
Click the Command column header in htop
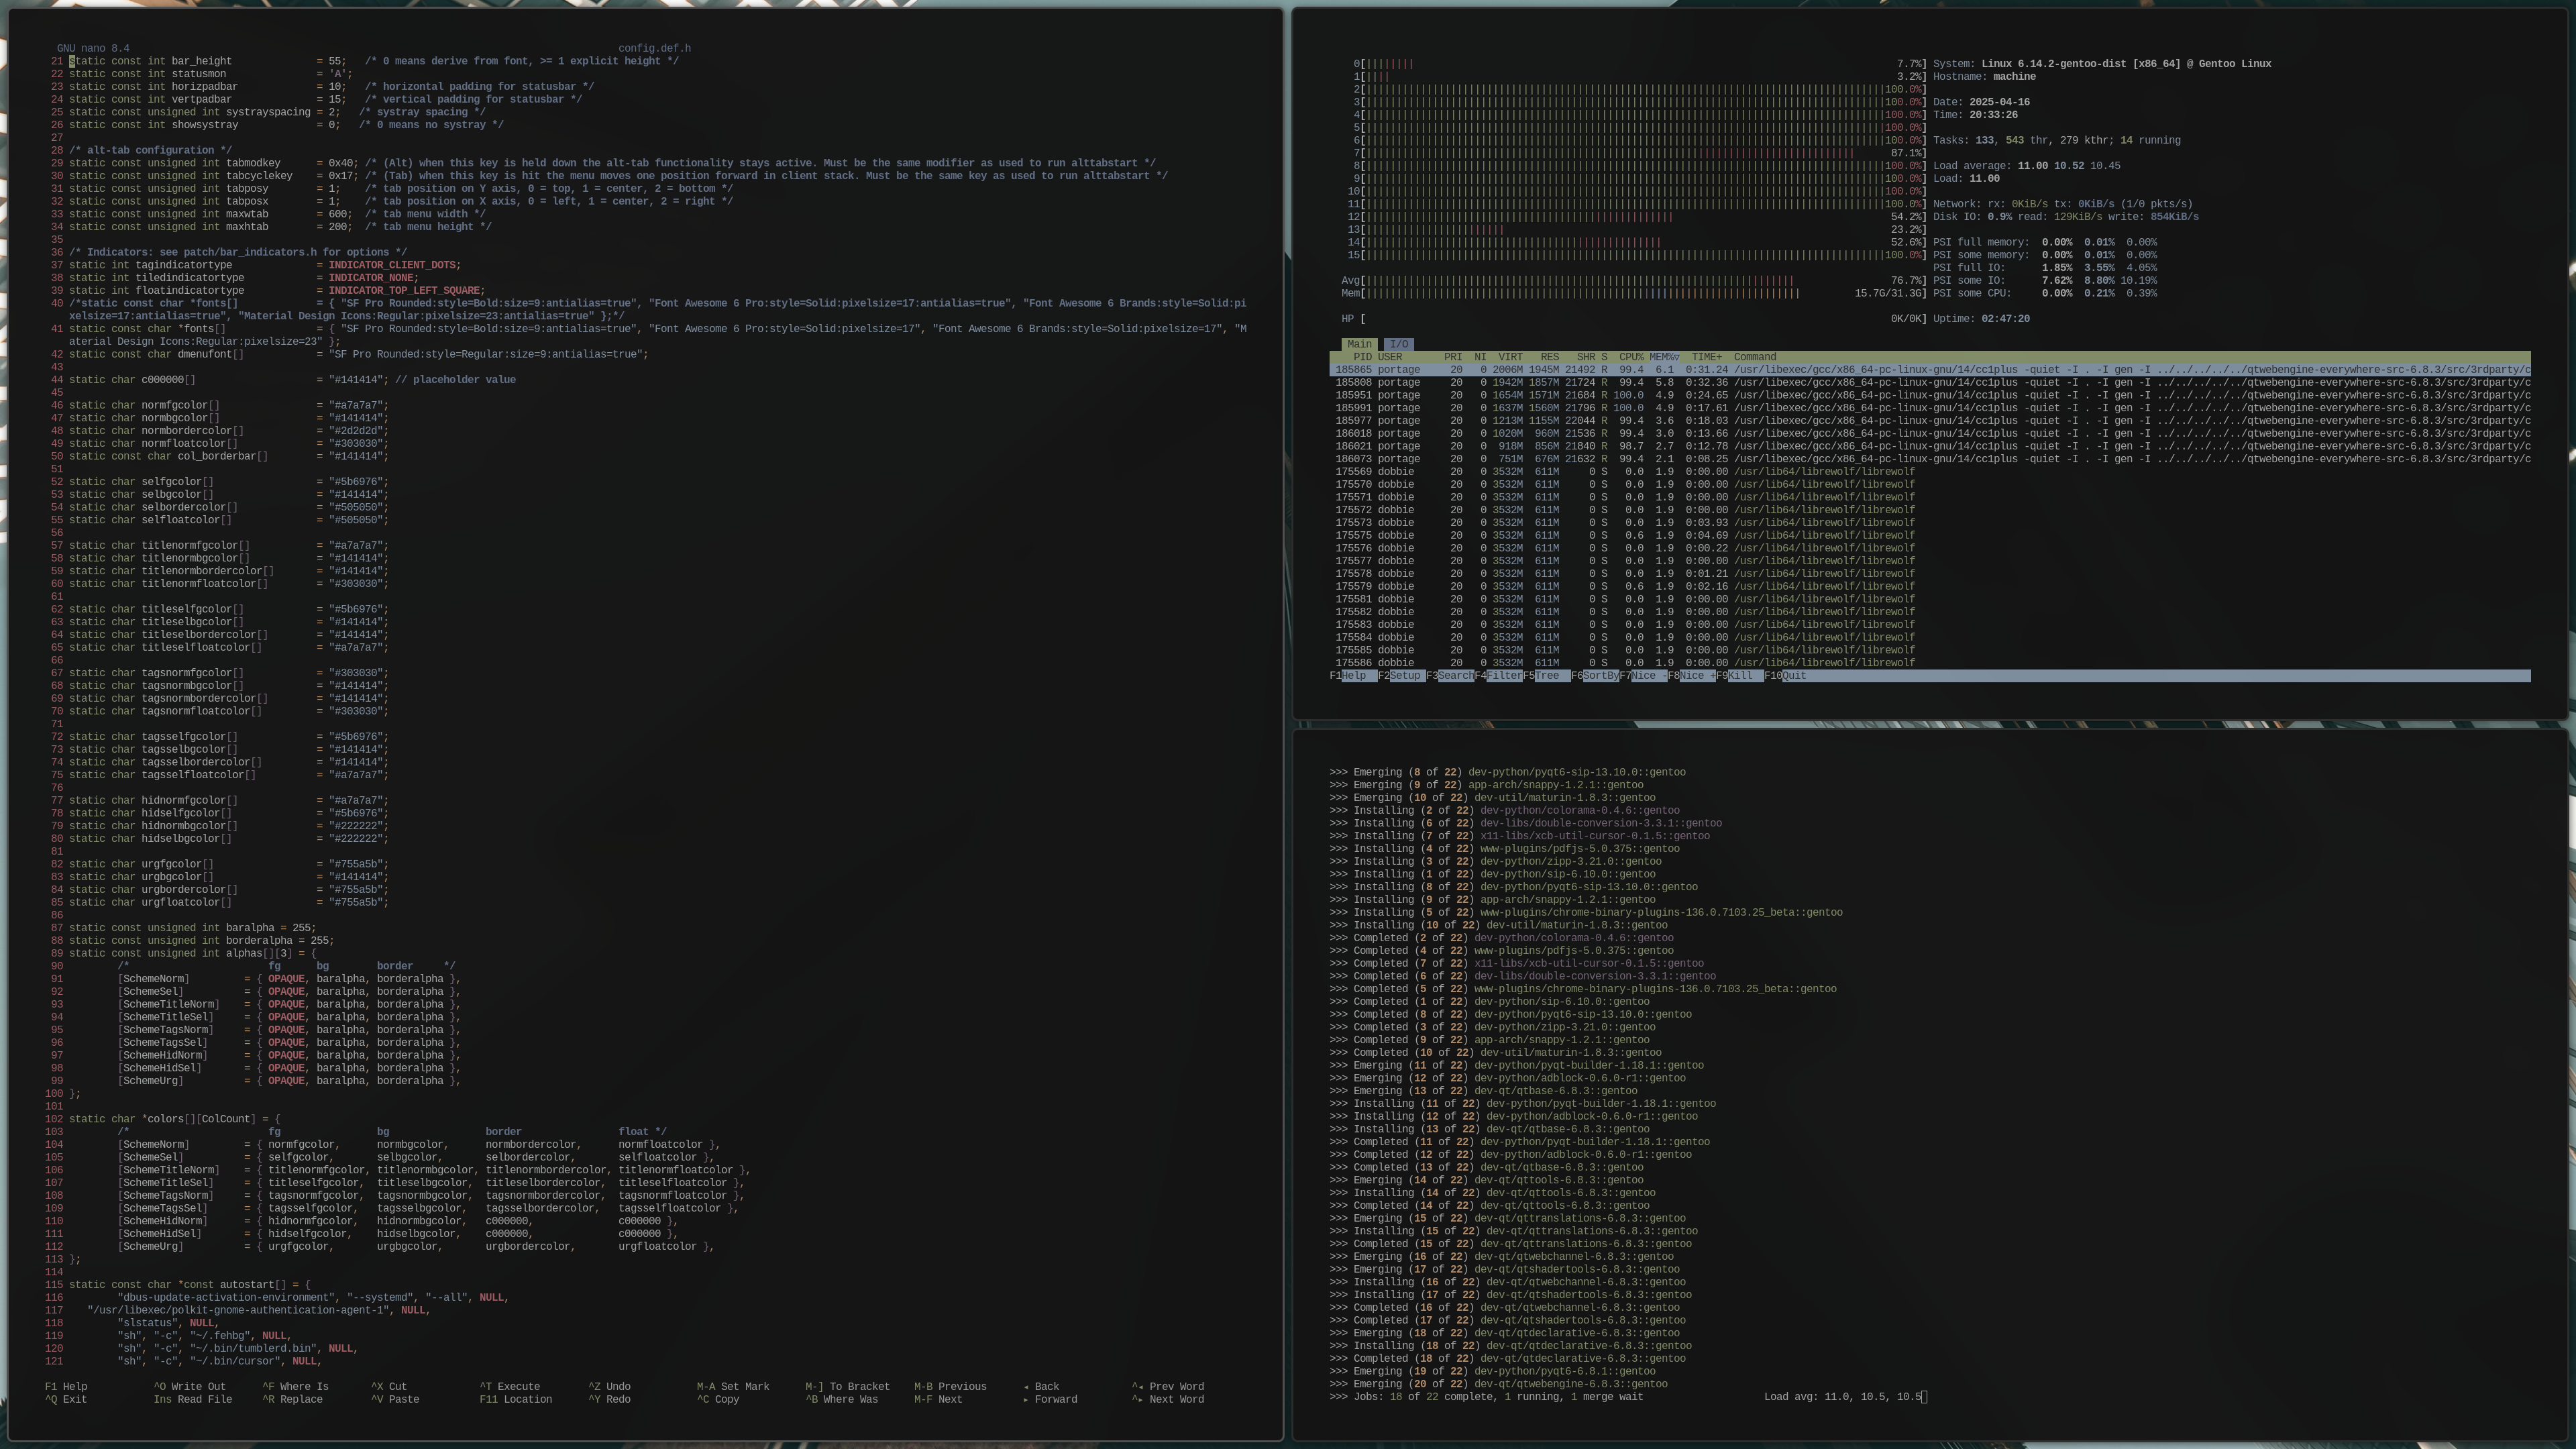[1755, 357]
